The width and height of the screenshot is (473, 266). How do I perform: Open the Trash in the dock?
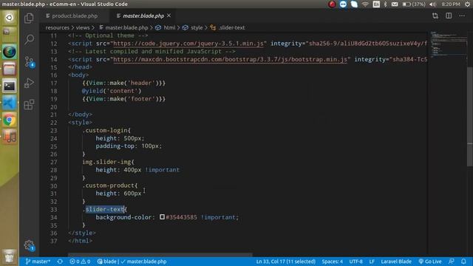[x=10, y=256]
